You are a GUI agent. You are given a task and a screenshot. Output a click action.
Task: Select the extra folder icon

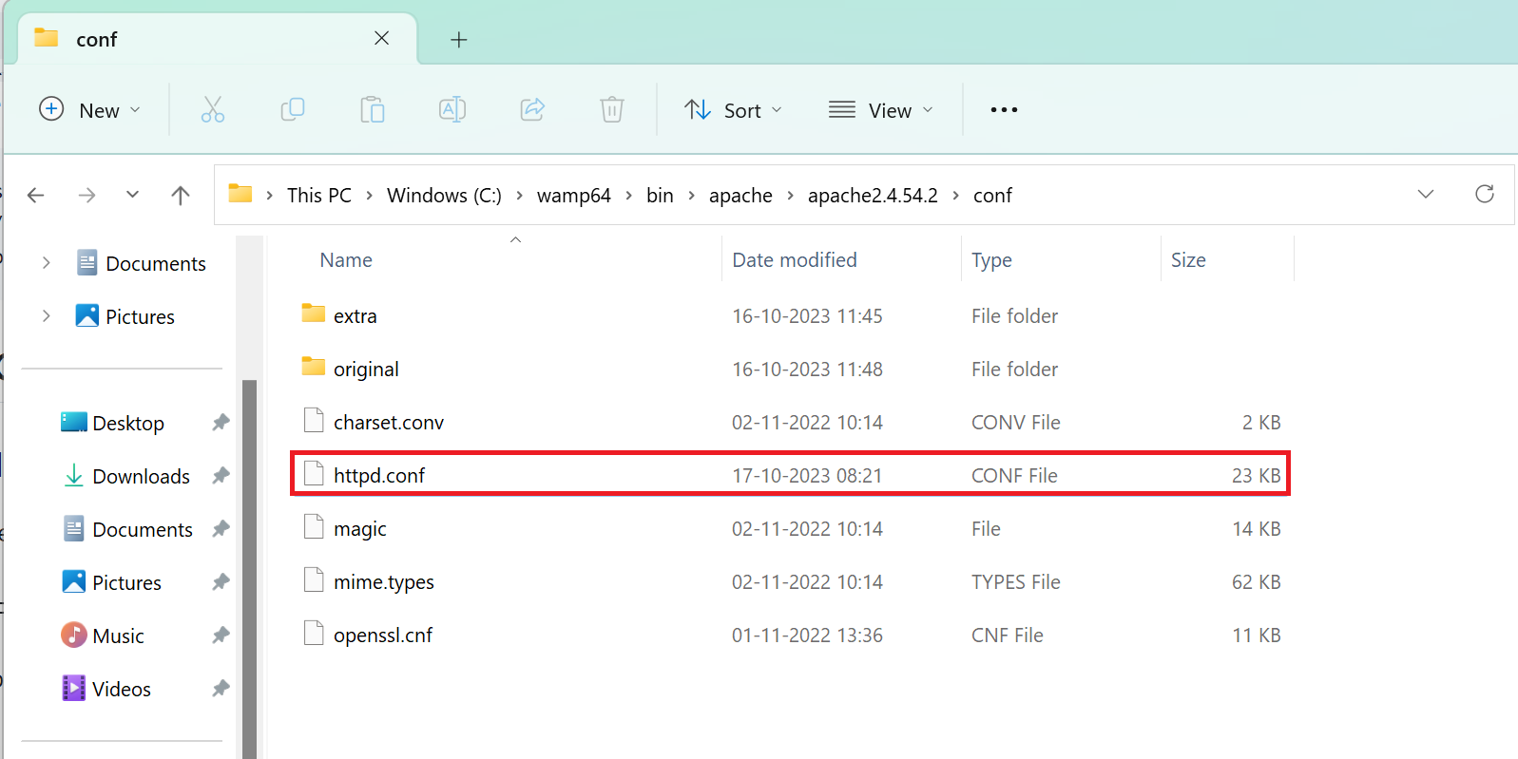[314, 313]
